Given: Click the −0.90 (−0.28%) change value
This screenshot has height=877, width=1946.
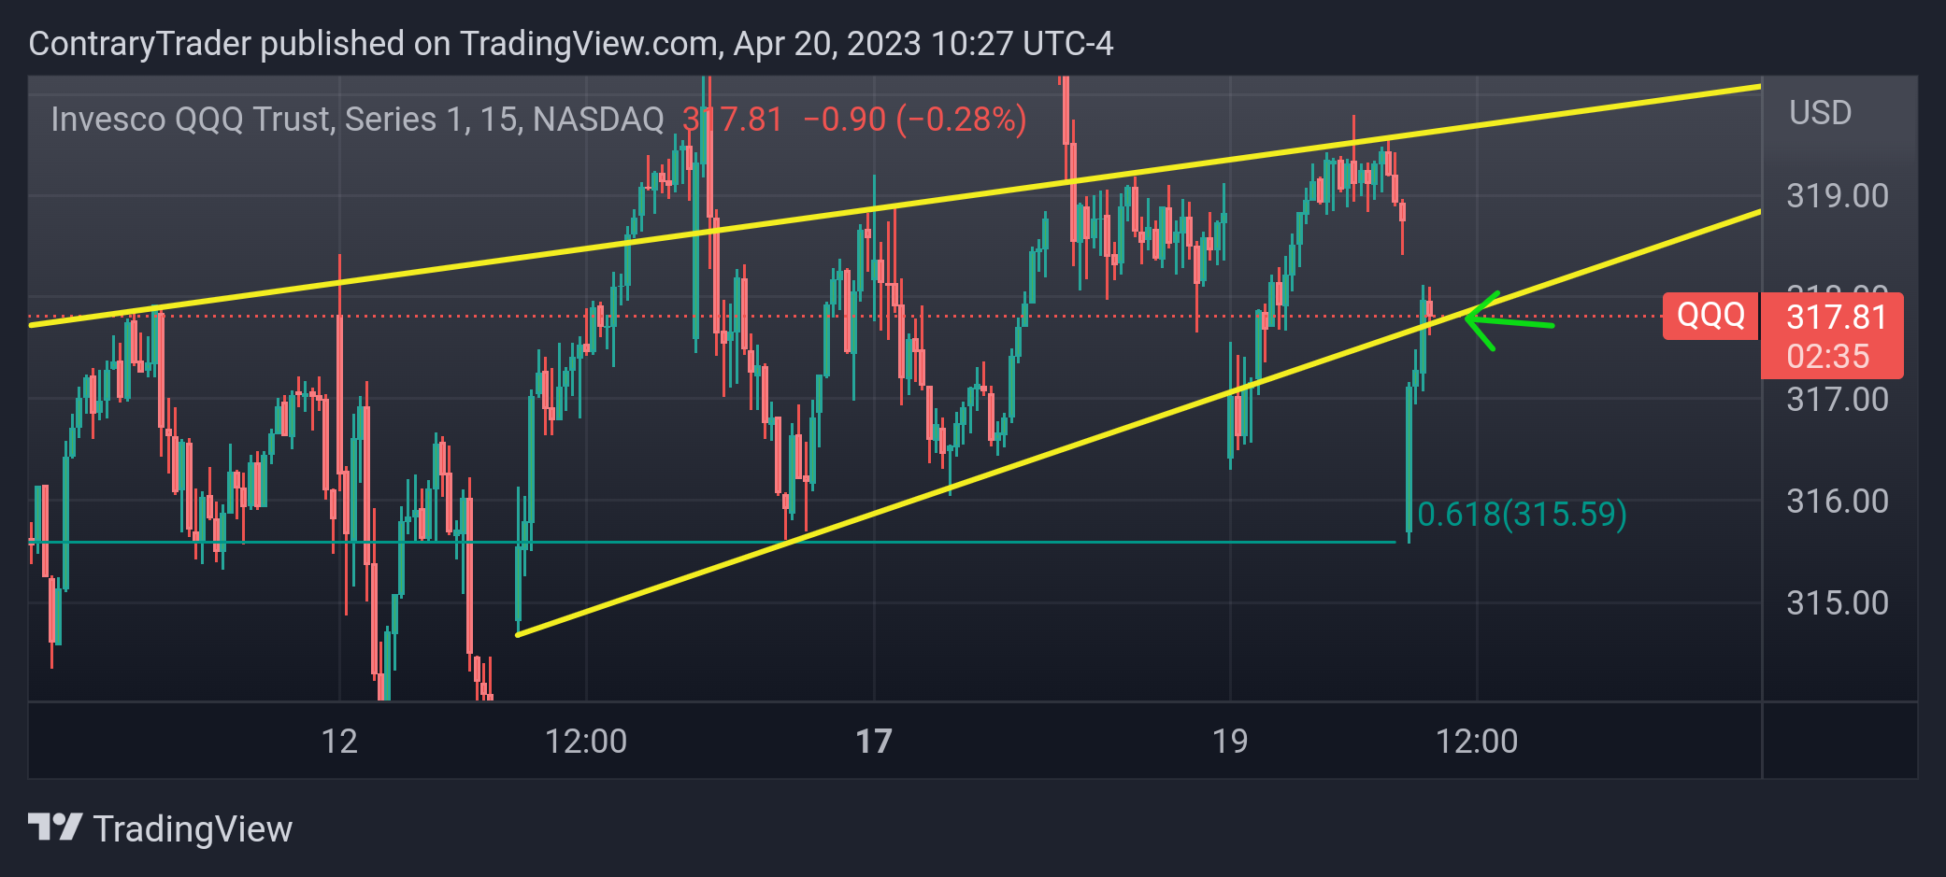Looking at the screenshot, I should click(x=914, y=120).
